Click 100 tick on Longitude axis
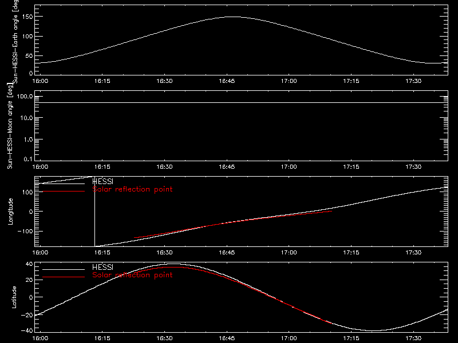The width and height of the screenshot is (458, 343). (x=27, y=192)
